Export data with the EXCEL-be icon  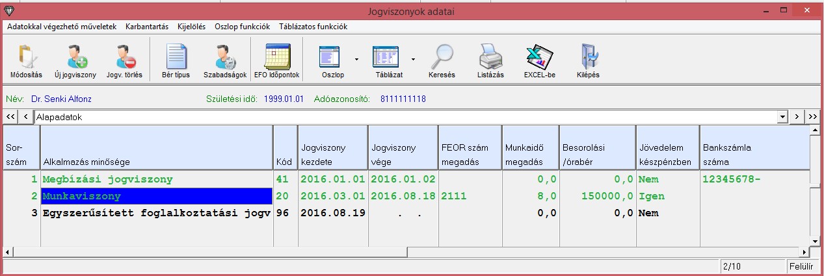[x=539, y=58]
